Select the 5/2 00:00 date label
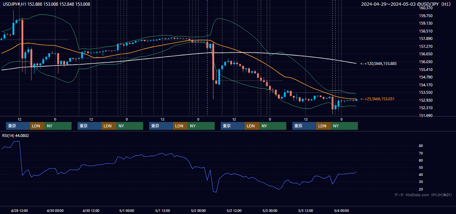Viewport: 456px width, 214px height. click(198, 210)
